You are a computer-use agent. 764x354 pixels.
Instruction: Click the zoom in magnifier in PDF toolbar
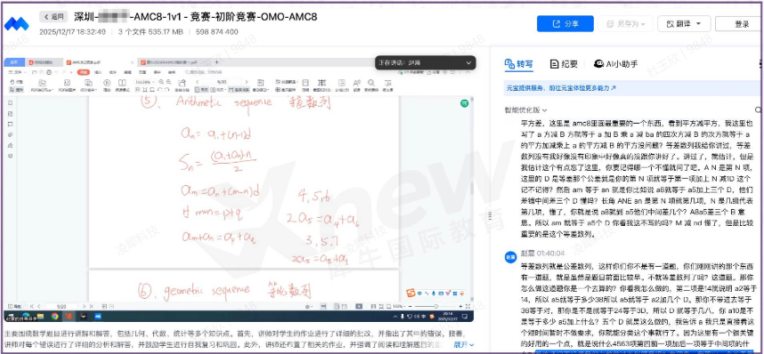pos(169,82)
